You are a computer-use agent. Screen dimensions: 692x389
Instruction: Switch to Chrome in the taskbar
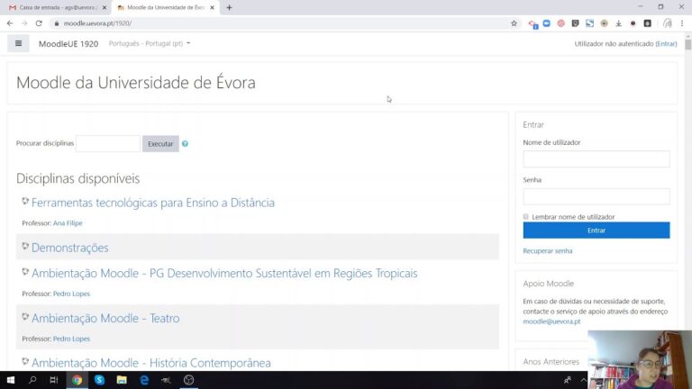coord(77,380)
